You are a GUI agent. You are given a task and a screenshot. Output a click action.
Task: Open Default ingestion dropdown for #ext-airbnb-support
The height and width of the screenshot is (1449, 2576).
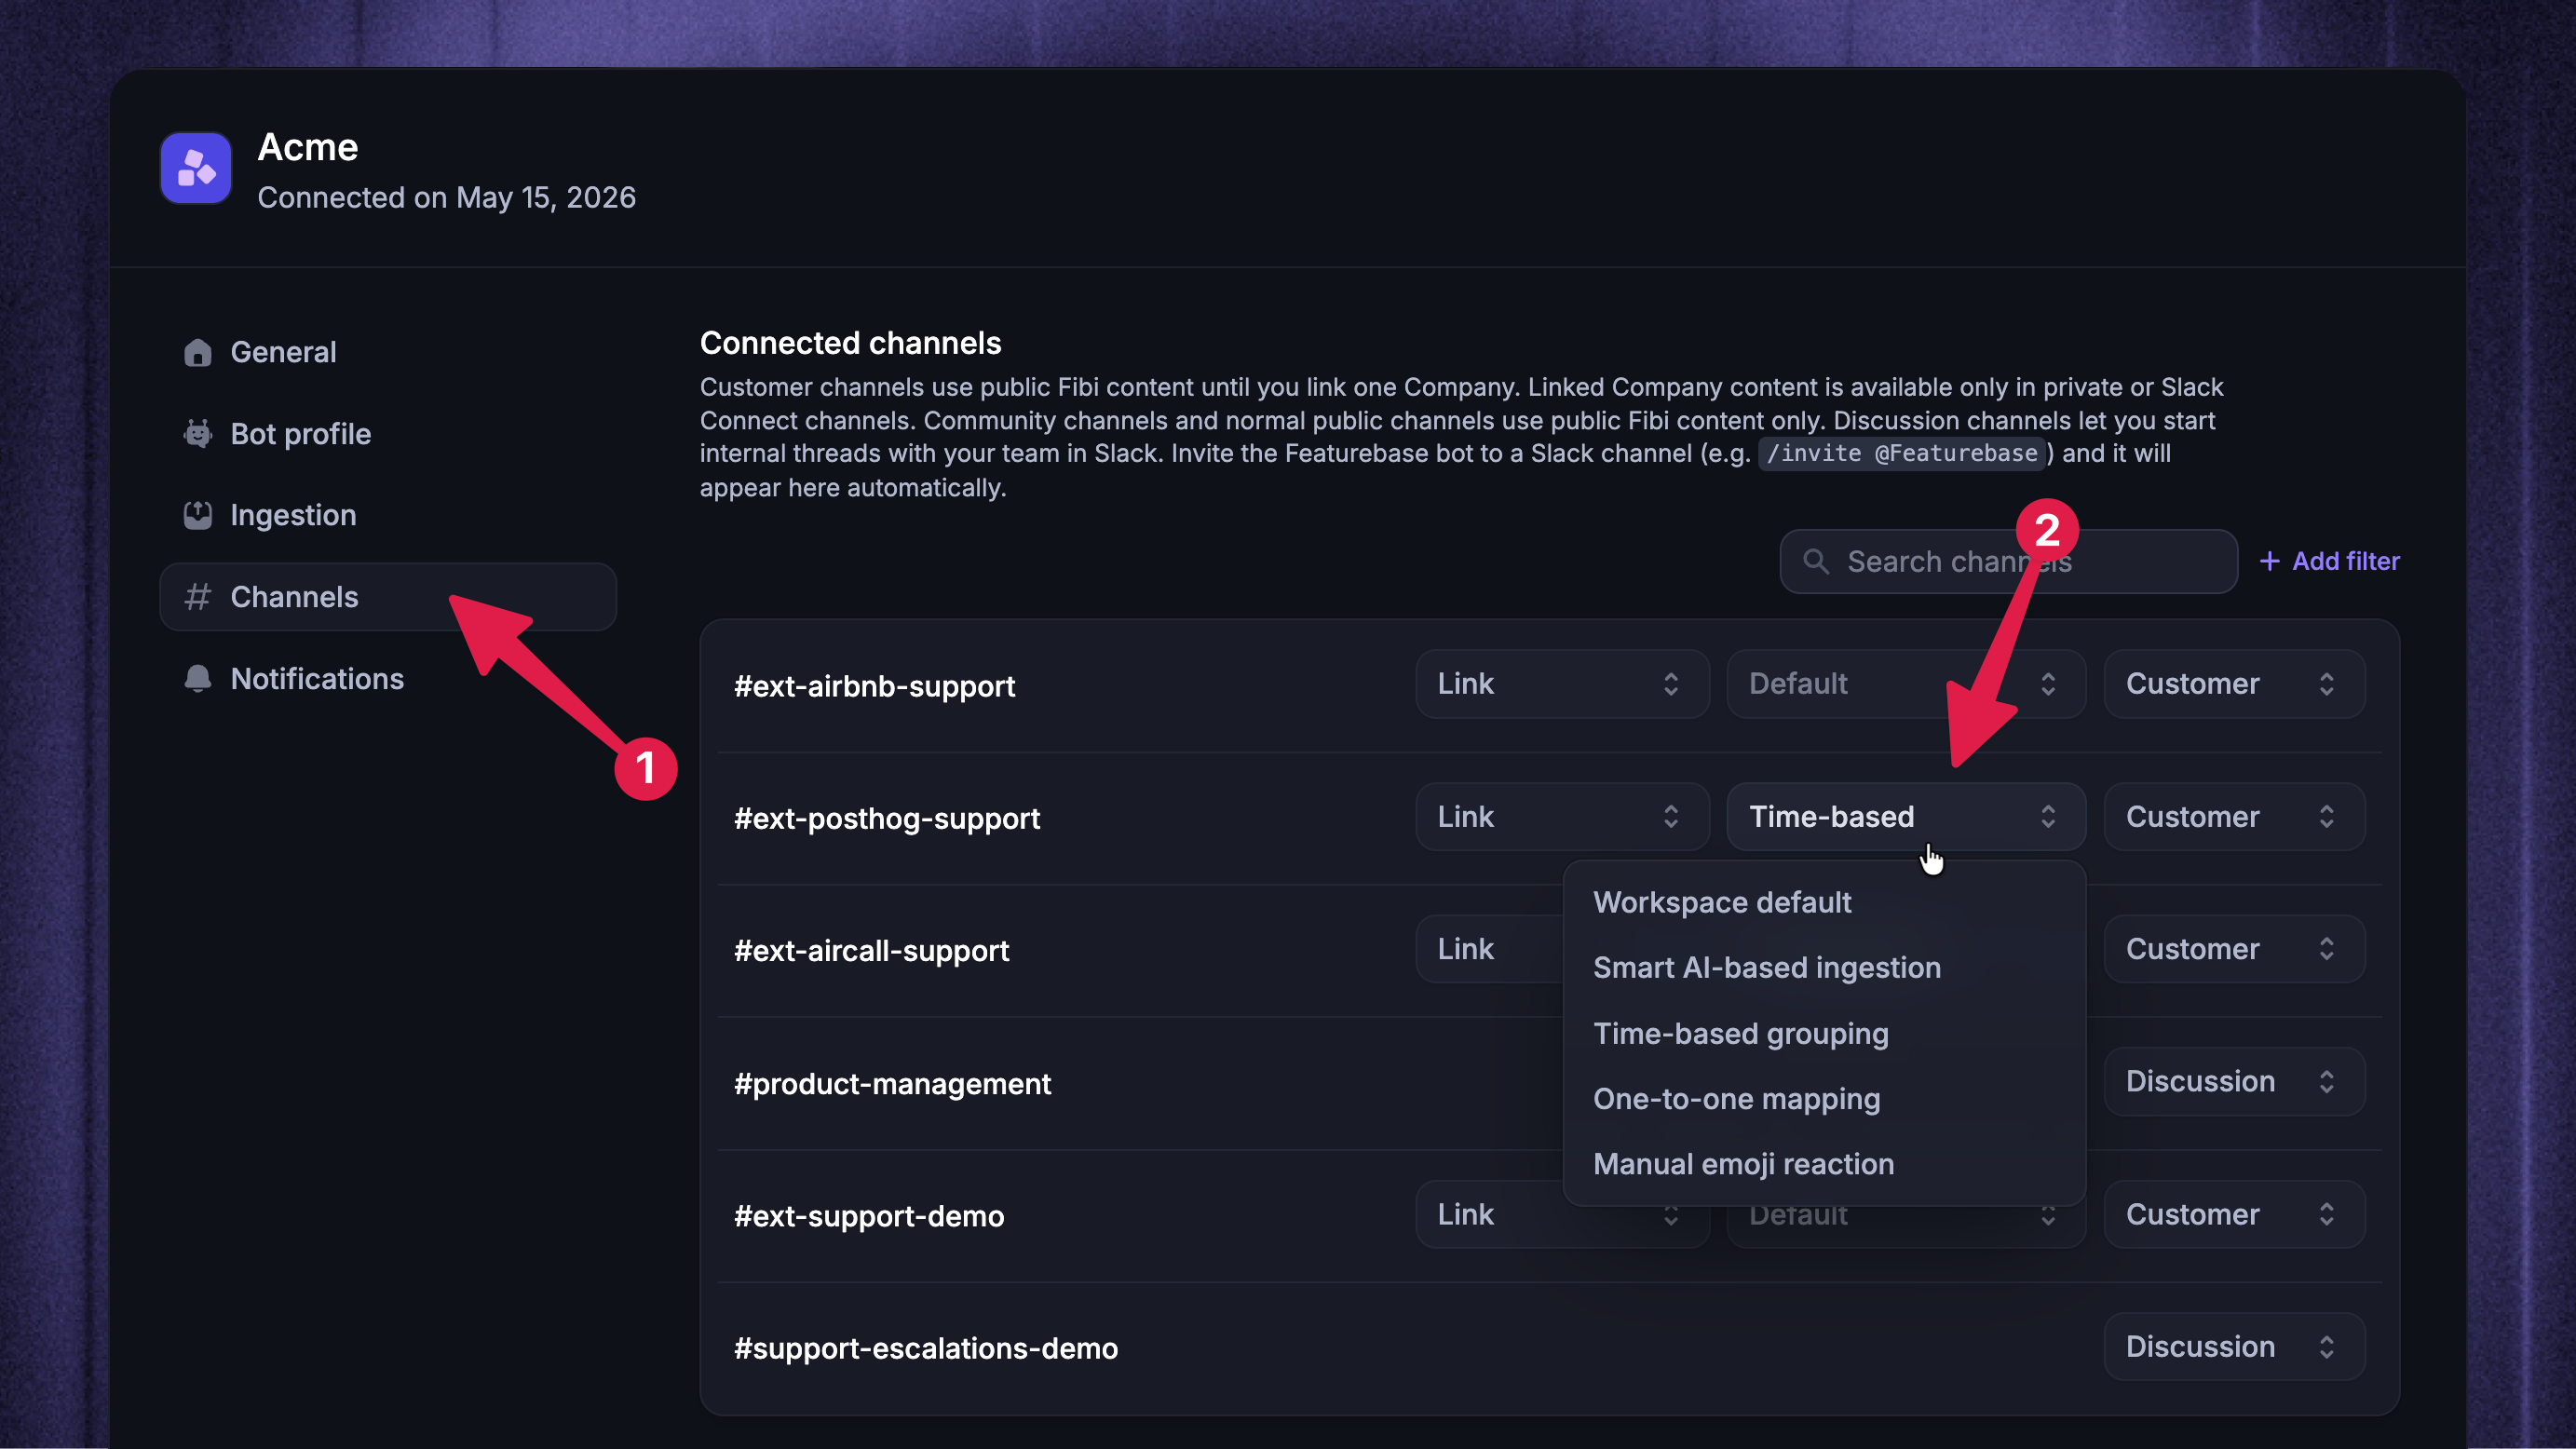(1906, 684)
